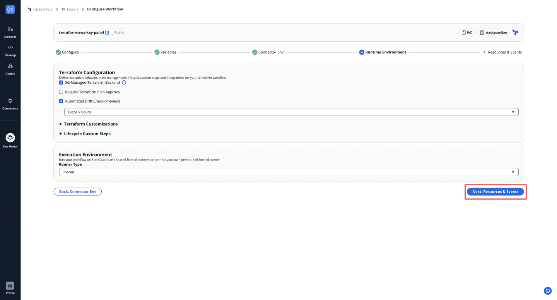Image resolution: width=557 pixels, height=300 pixels.
Task: Open the Connectors panel
Action: coord(10,103)
